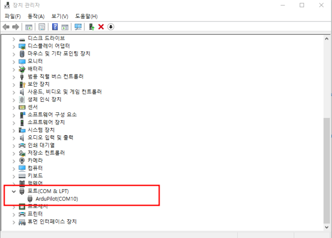Click the 배터리 category battery icon

(22, 69)
